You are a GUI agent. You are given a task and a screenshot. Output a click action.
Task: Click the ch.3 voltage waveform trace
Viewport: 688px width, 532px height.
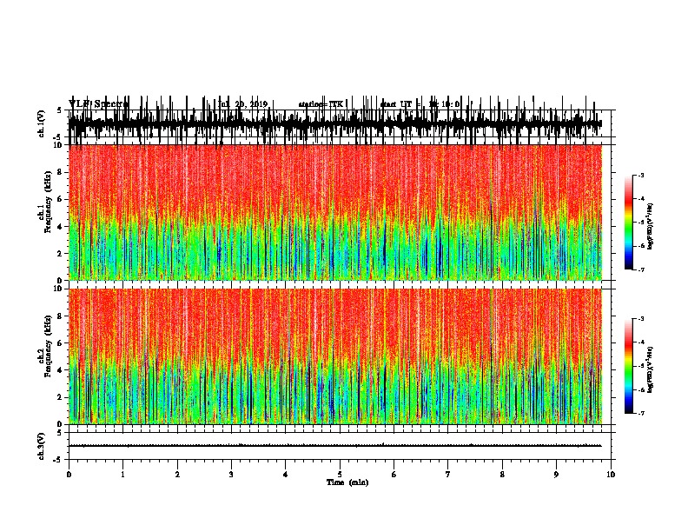tap(335, 446)
